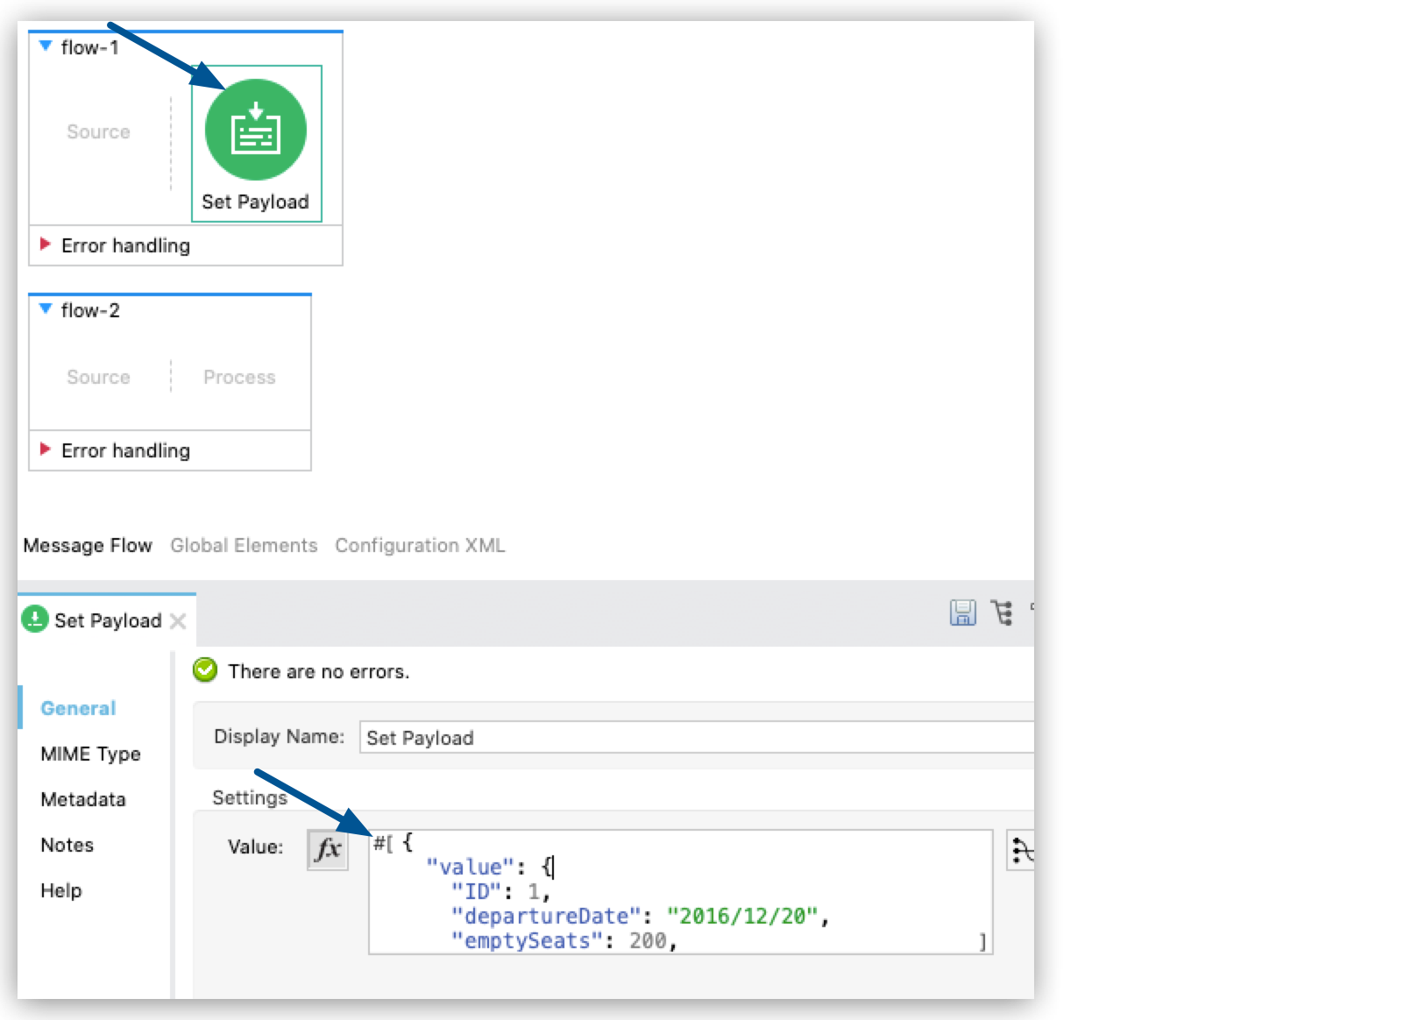This screenshot has width=1418, height=1020.
Task: Switch to the Global Elements tab
Action: (x=244, y=545)
